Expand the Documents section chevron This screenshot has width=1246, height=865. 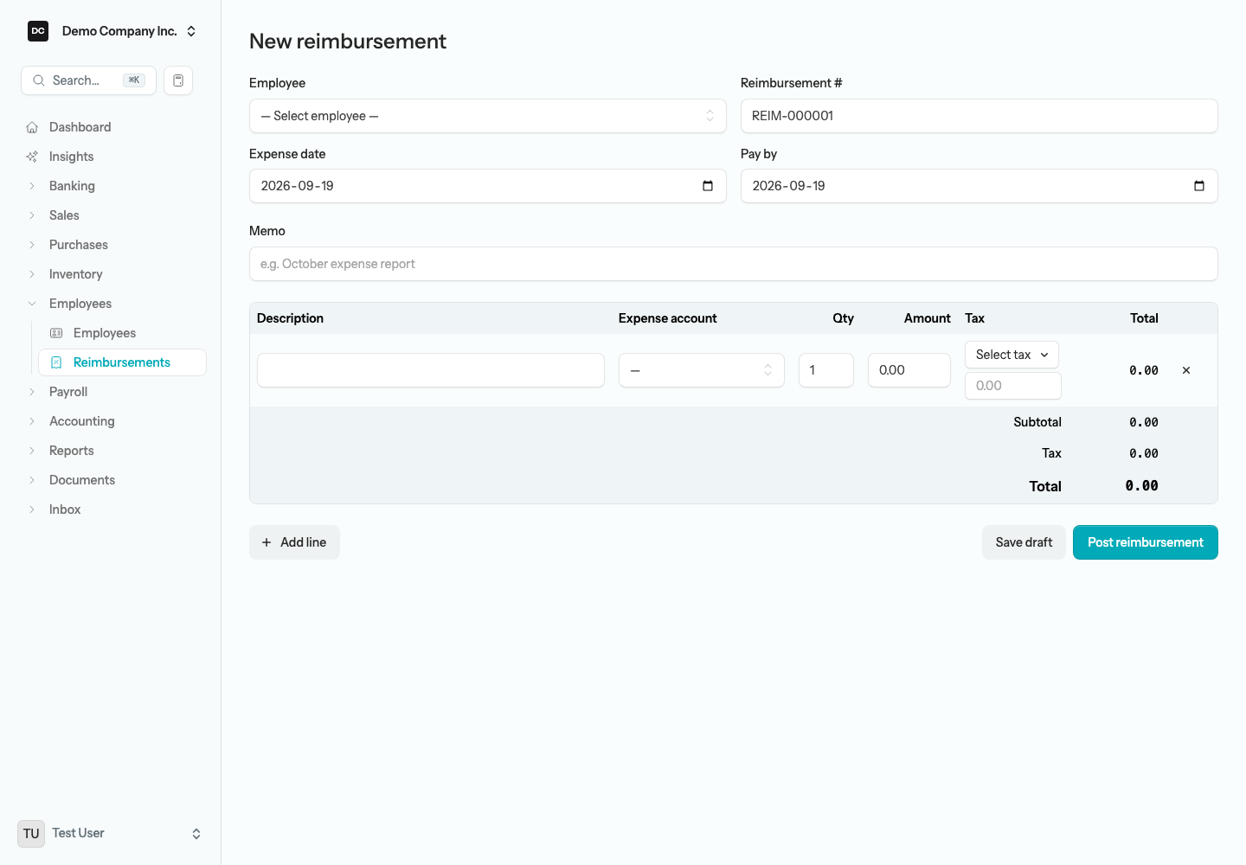point(32,480)
